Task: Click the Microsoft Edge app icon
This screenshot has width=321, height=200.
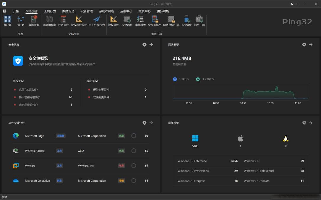Action: [x=16, y=136]
